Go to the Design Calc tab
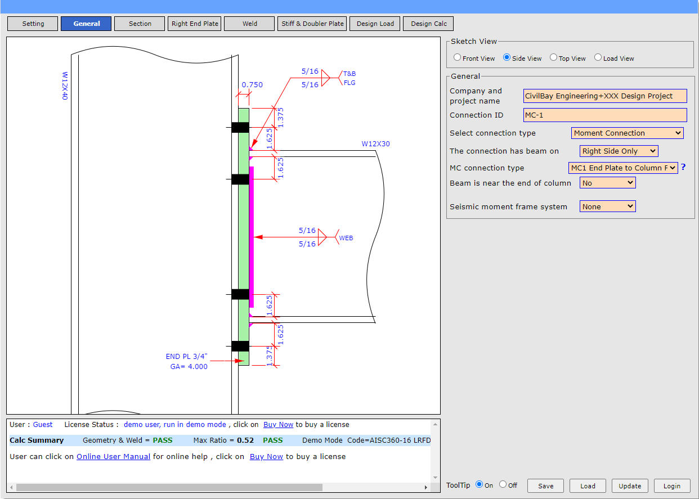 coord(428,24)
